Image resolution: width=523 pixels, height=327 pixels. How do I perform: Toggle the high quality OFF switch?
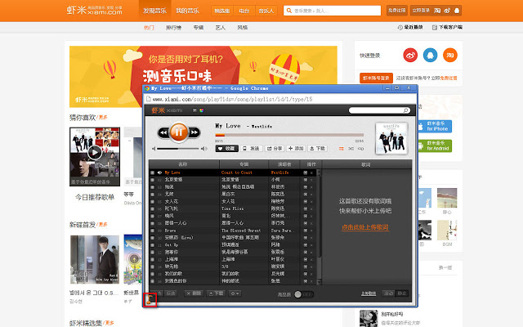click(304, 294)
